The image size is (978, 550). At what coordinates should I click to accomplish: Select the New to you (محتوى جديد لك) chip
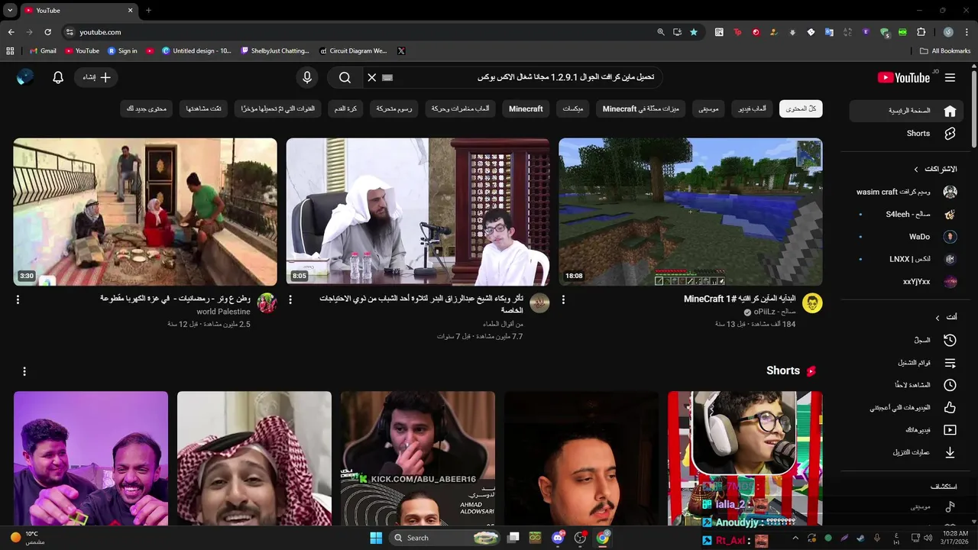coord(146,109)
